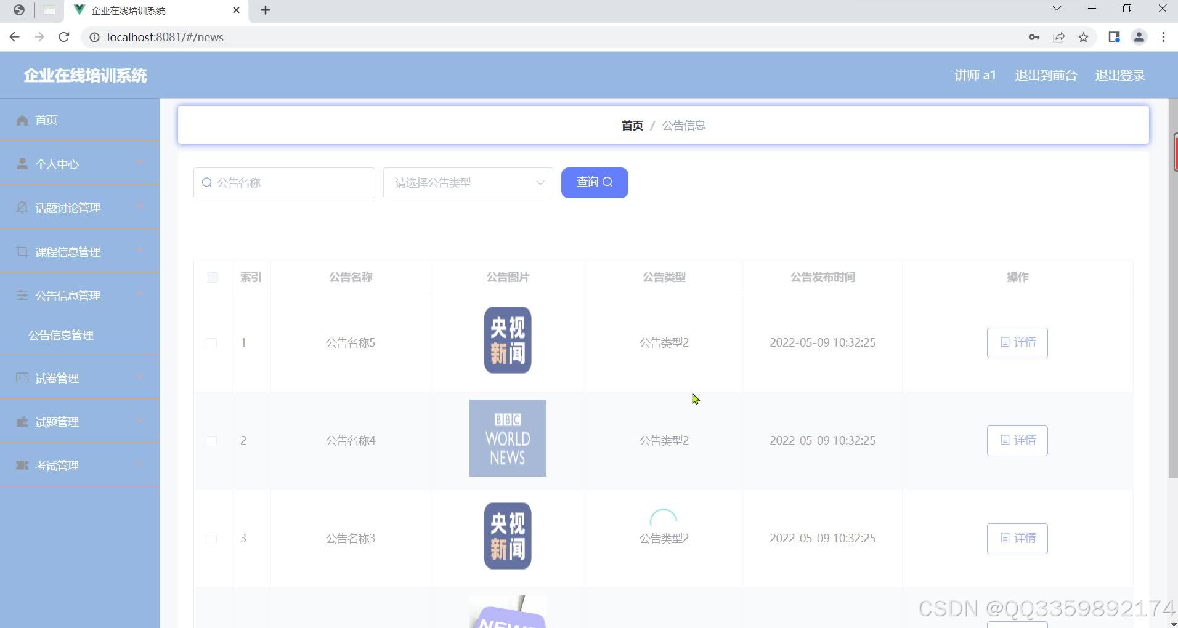Expand 个人中心 menu arrow
The height and width of the screenshot is (628, 1178).
pyautogui.click(x=140, y=163)
